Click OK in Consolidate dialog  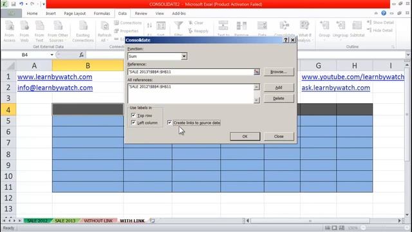coord(245,136)
